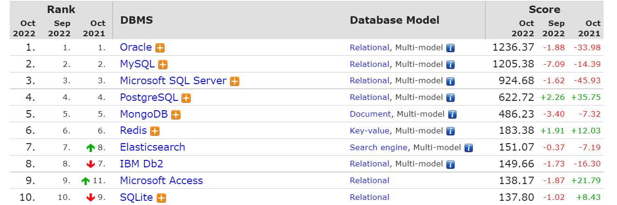Open the Oracle database link
This screenshot has width=617, height=205.
tap(136, 47)
